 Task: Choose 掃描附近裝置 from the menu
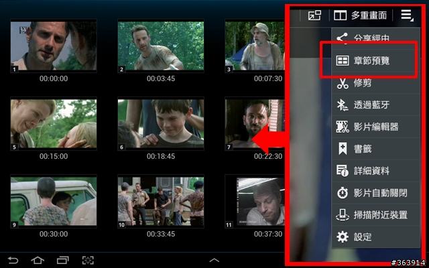pos(375,215)
